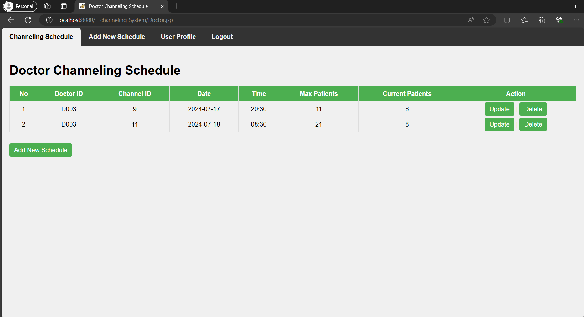Click the browser back arrow
The height and width of the screenshot is (317, 584).
coord(11,20)
